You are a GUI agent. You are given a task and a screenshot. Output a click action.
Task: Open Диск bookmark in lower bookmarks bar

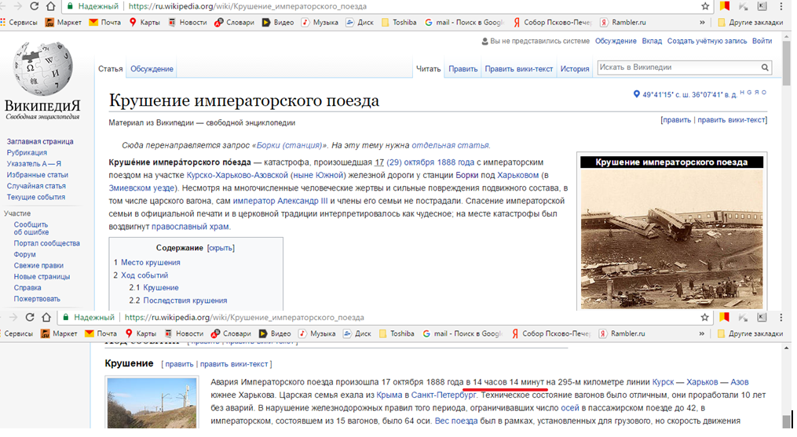click(358, 333)
